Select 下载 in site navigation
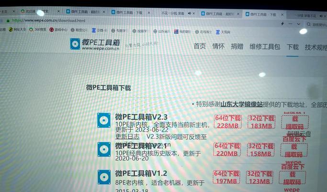327x192 pixels. 293,47
